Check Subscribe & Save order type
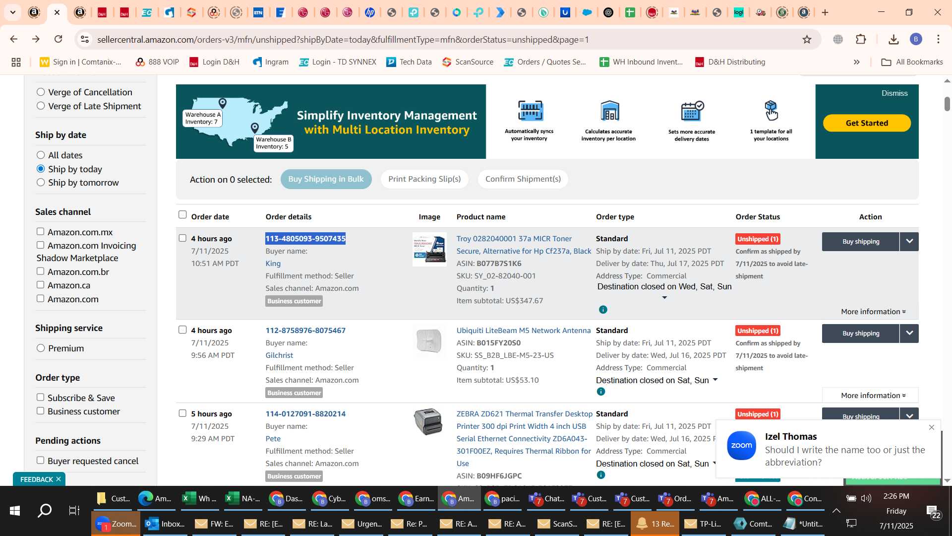The width and height of the screenshot is (952, 536). (40, 397)
